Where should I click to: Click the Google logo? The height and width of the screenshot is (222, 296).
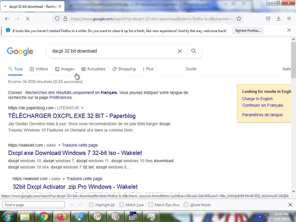[20, 51]
